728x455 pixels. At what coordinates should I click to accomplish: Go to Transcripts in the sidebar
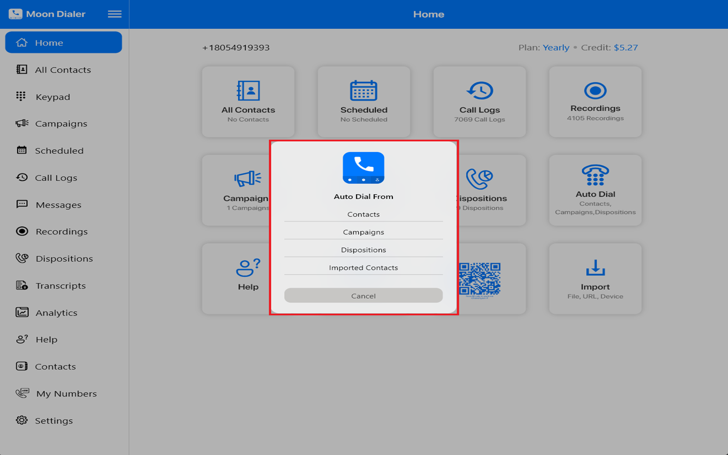click(x=60, y=286)
